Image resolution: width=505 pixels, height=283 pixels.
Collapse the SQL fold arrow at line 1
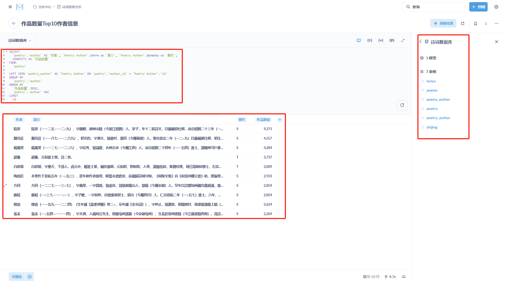coord(7,52)
